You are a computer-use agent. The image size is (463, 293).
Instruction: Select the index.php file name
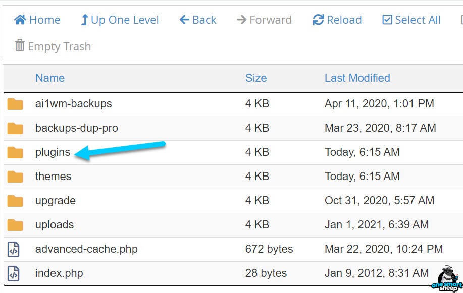point(59,273)
